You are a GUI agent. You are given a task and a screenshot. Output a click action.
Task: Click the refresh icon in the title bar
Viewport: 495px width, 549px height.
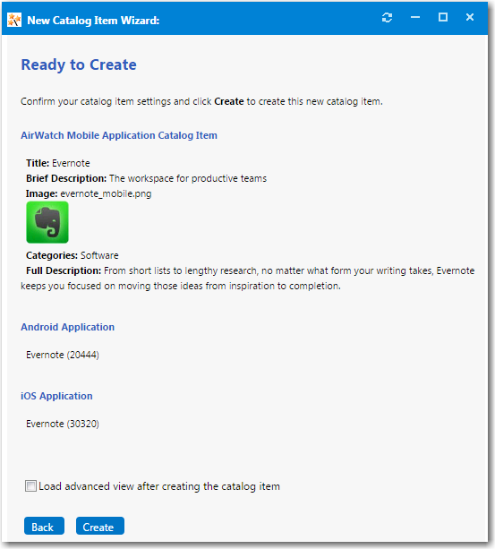388,17
